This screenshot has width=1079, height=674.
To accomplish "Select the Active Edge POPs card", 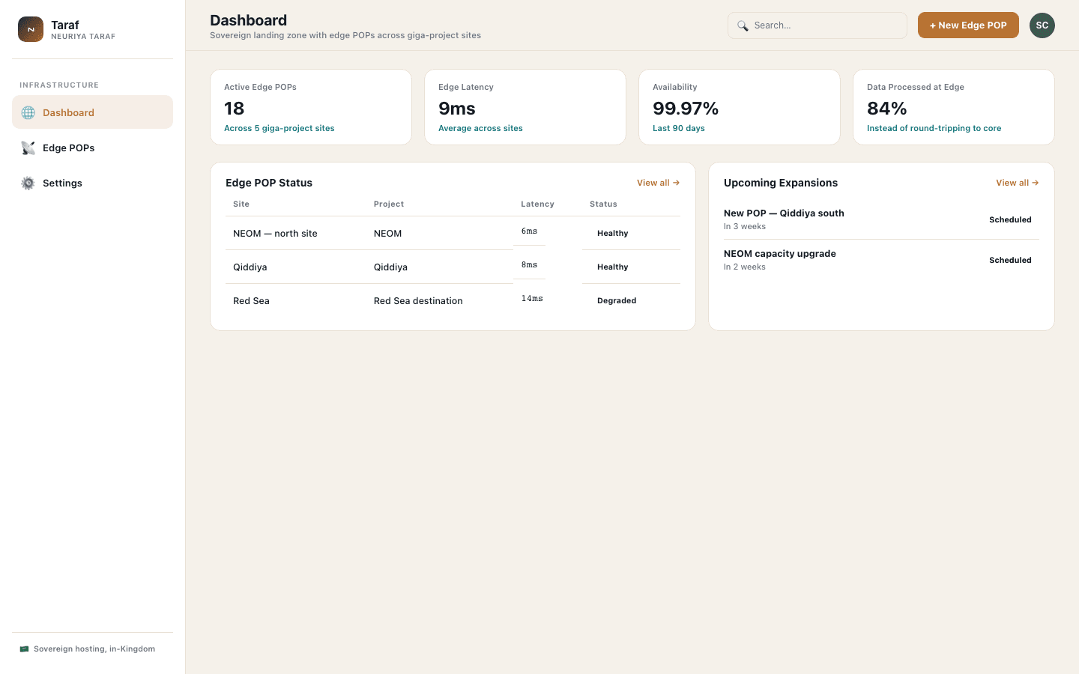I will tap(311, 107).
